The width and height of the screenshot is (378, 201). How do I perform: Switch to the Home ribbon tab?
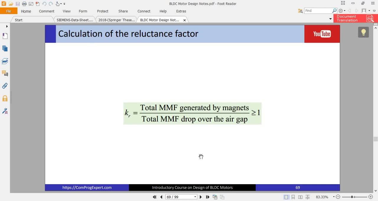coord(26,11)
